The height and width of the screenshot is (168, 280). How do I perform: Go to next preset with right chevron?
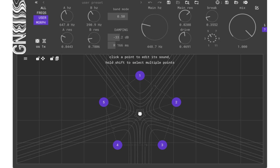click(141, 2)
